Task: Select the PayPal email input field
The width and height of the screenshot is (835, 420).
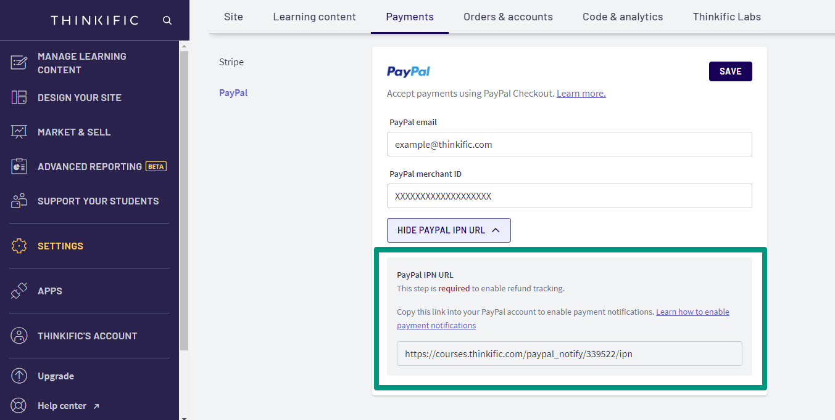Action: click(x=569, y=144)
